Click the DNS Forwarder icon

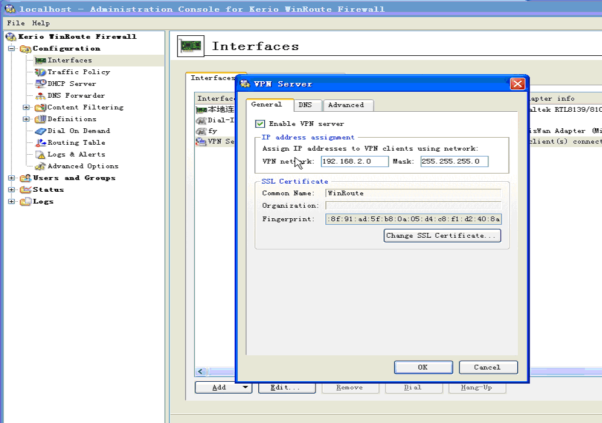click(40, 95)
